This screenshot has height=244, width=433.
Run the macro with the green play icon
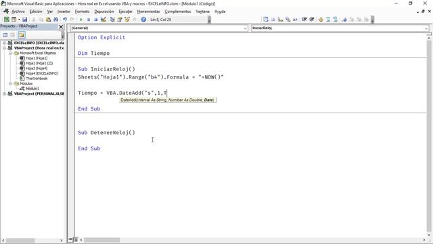(81, 20)
